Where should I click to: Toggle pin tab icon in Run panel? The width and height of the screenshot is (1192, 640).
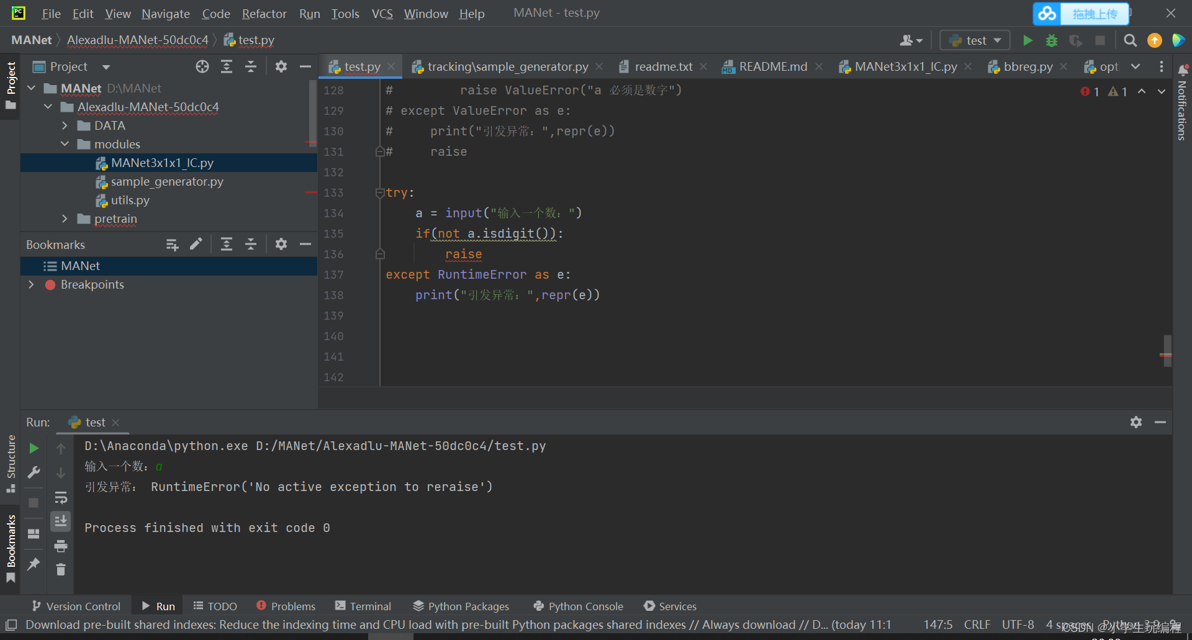(34, 564)
